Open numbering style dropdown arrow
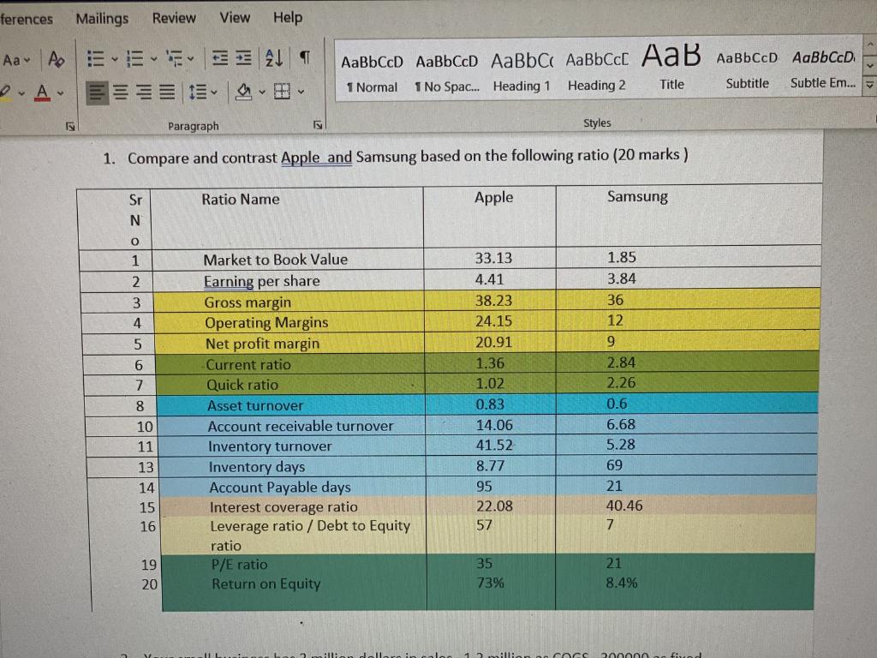This screenshot has width=877, height=658. point(154,58)
